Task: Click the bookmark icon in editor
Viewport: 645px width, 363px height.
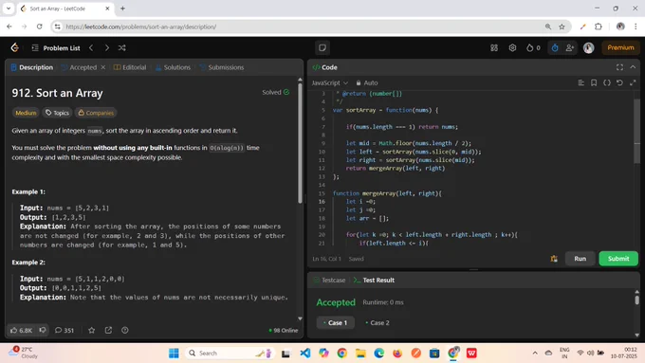Action: pos(594,83)
